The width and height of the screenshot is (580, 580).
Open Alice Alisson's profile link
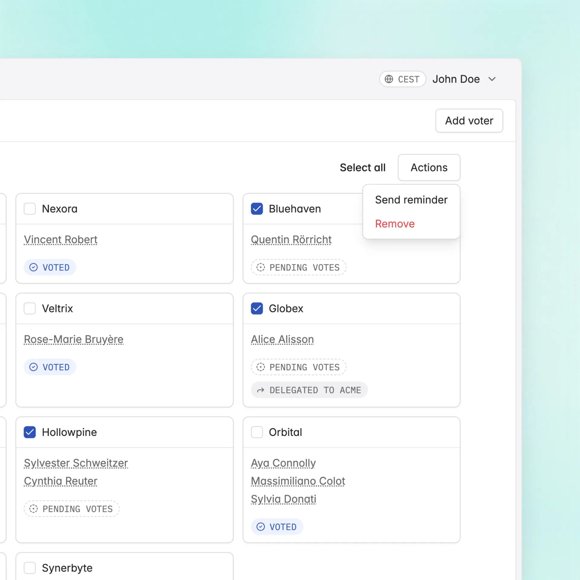(x=282, y=339)
